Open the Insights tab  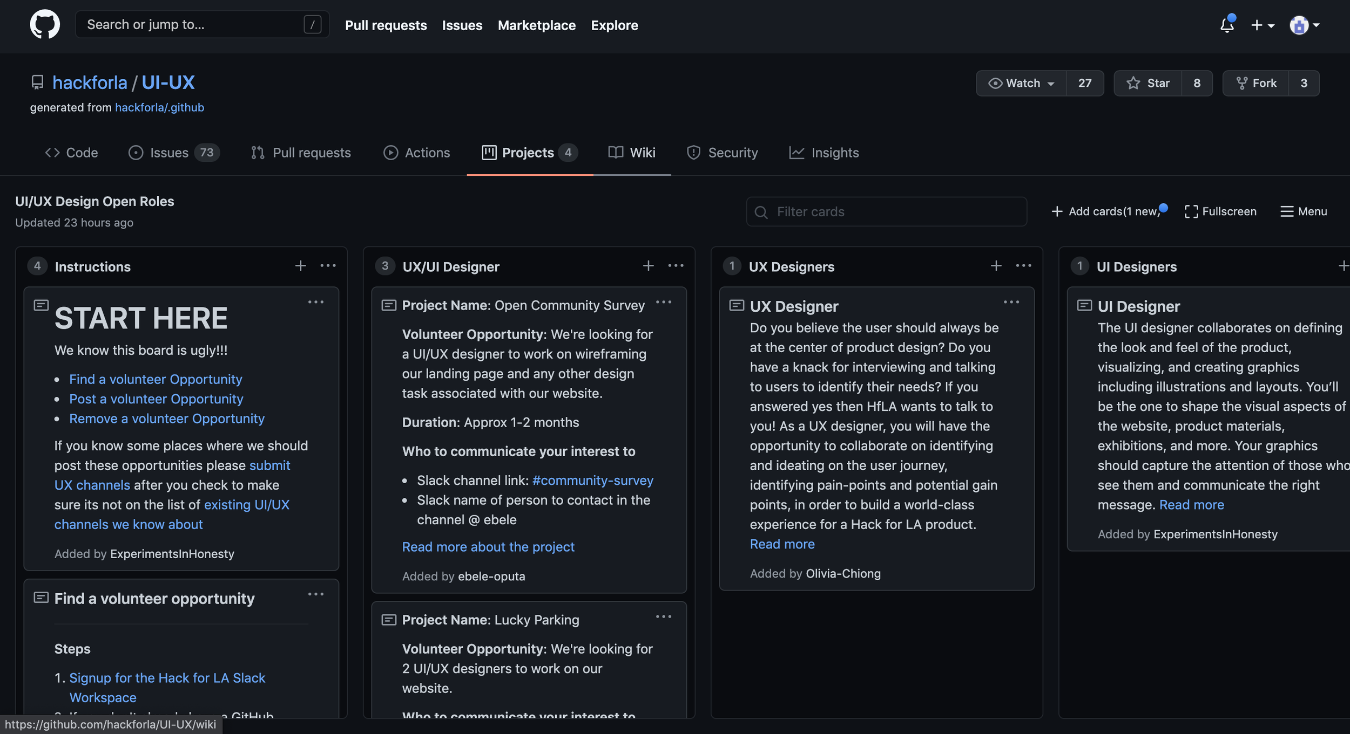click(823, 153)
